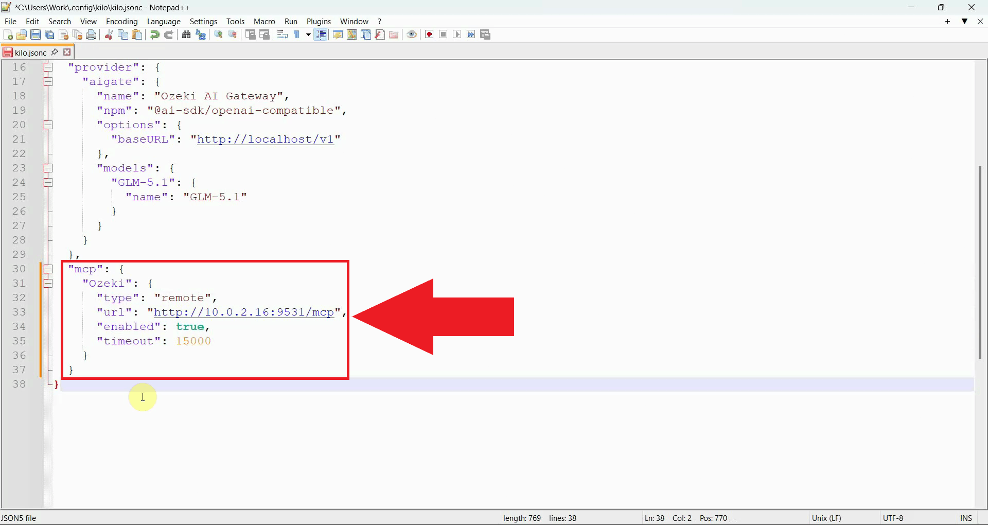Collapse the "Ozeki" block on line 31
The height and width of the screenshot is (525, 988).
[48, 283]
